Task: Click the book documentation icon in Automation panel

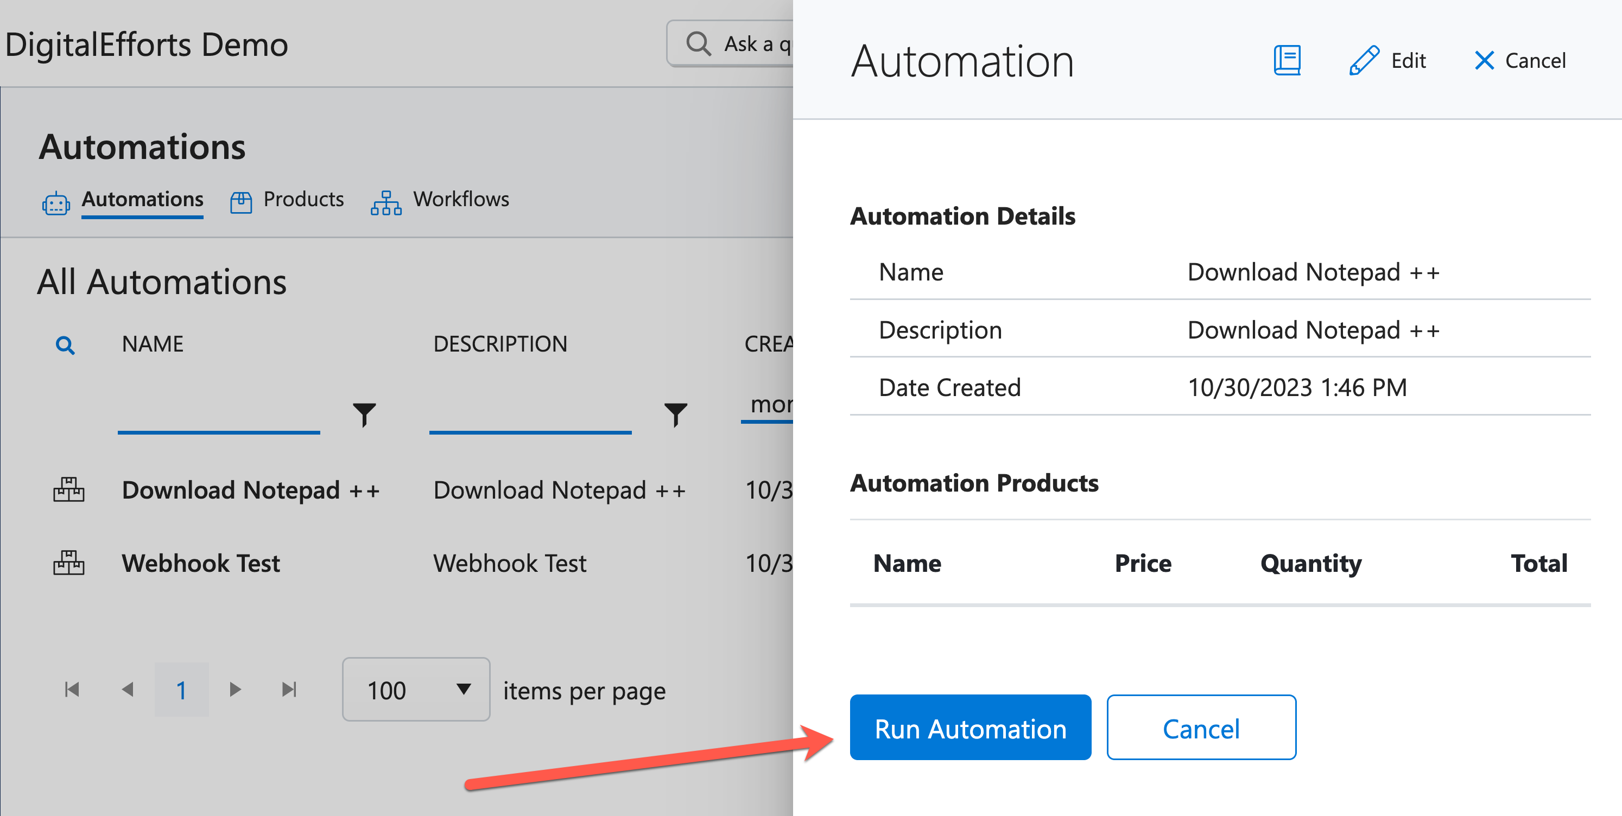Action: coord(1287,60)
